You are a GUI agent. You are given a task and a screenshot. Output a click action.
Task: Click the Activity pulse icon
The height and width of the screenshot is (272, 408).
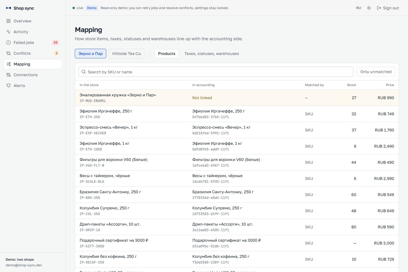tap(8, 32)
